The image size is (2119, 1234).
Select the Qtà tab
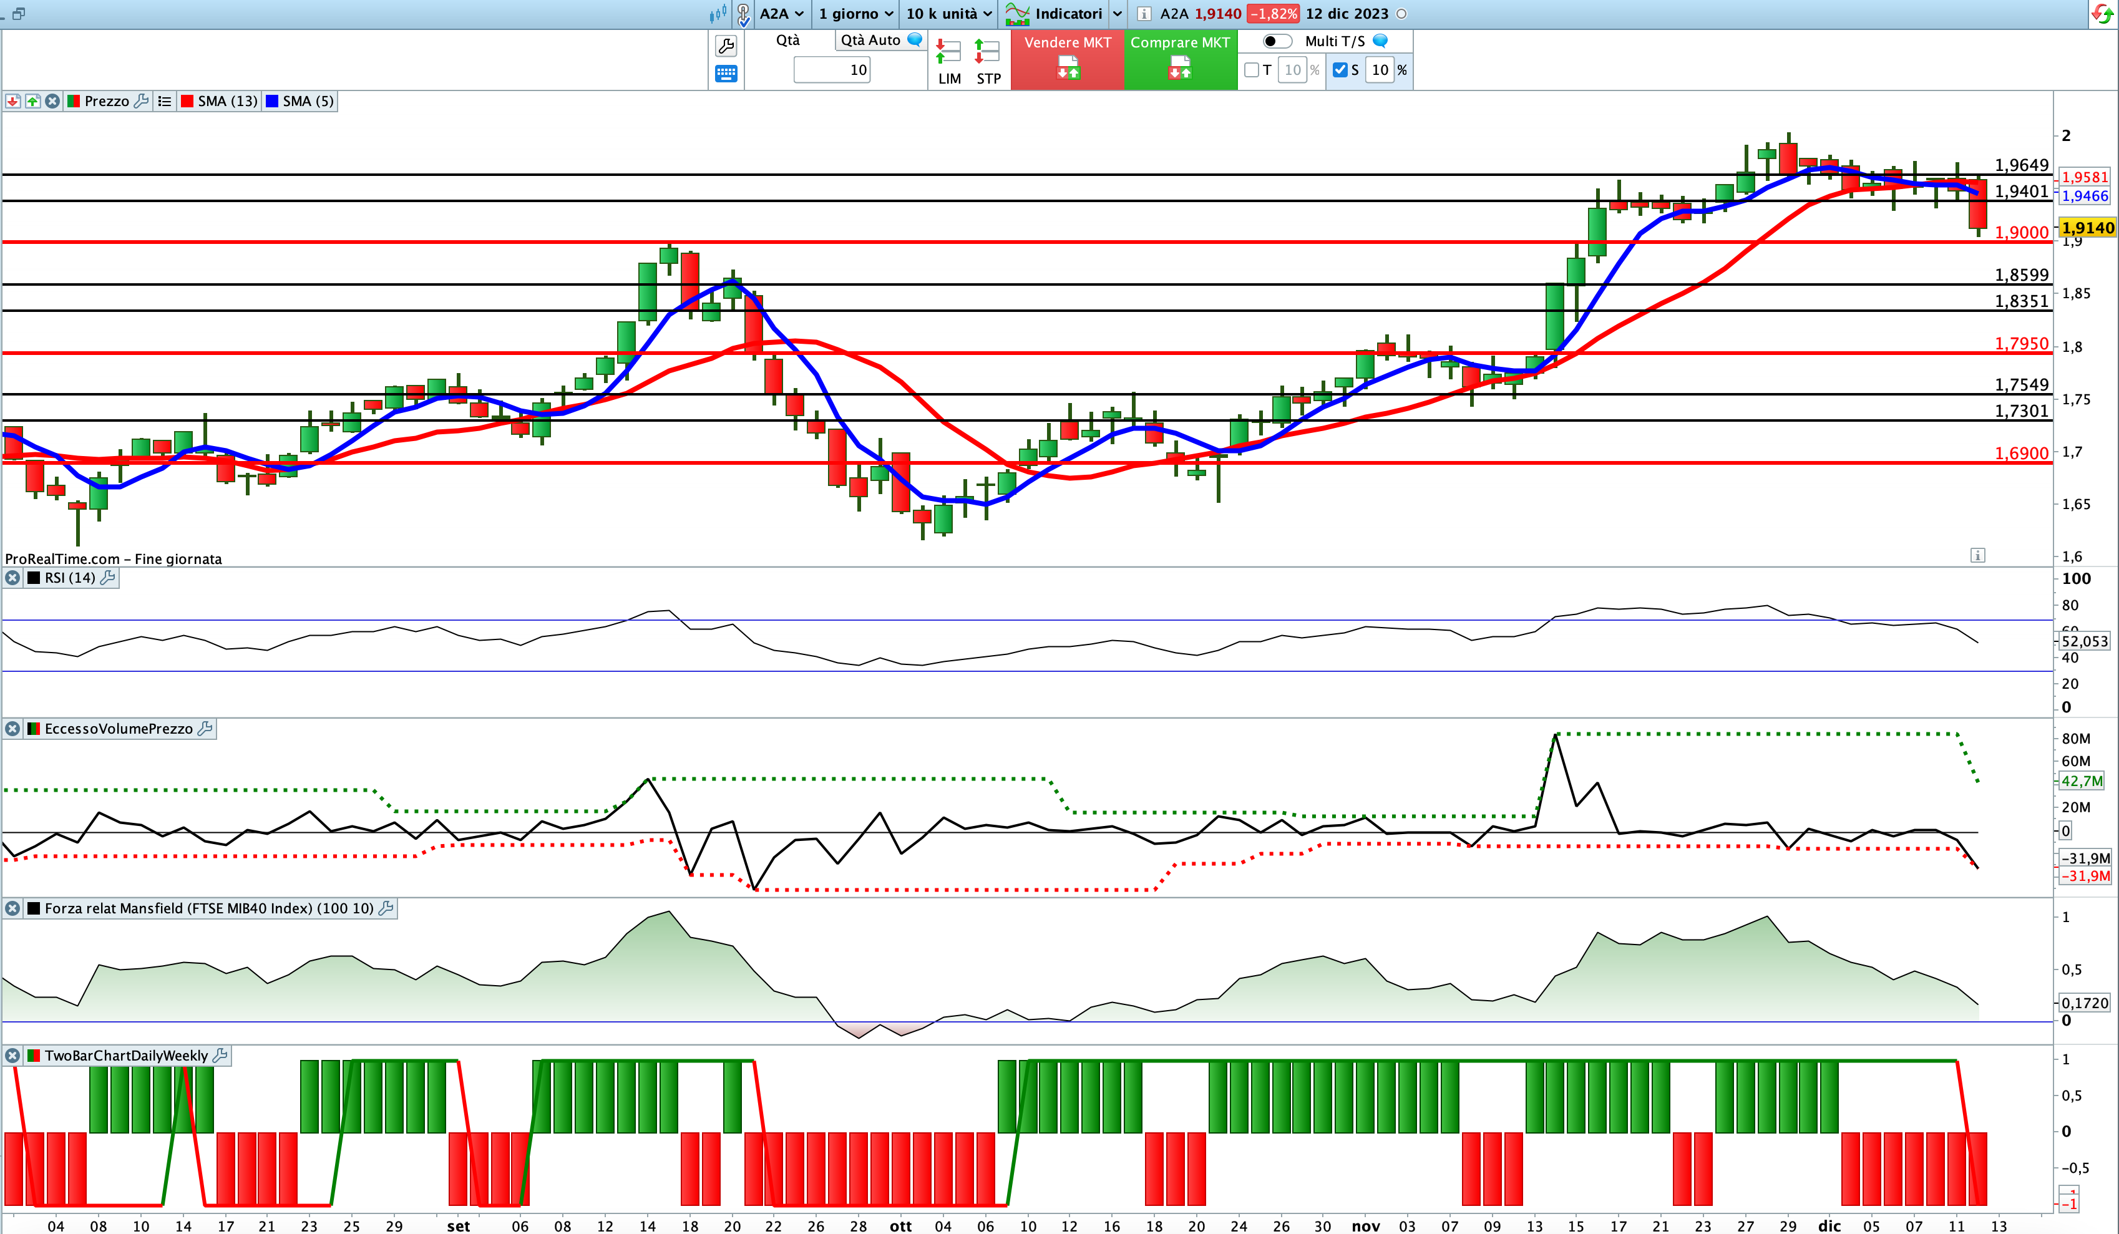point(788,39)
